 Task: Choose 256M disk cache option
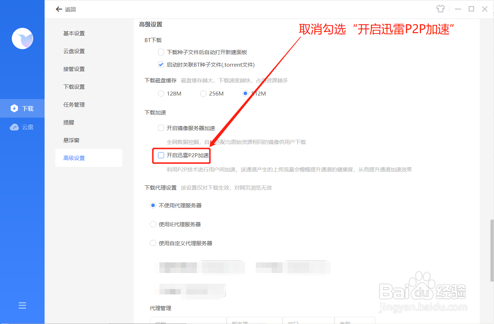203,93
